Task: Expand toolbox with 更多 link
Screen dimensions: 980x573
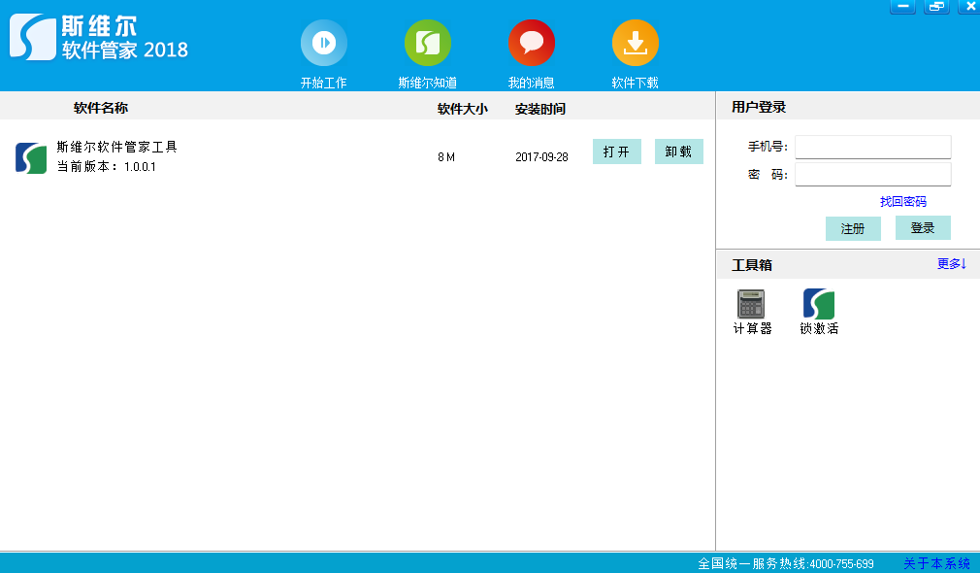Action: click(951, 263)
